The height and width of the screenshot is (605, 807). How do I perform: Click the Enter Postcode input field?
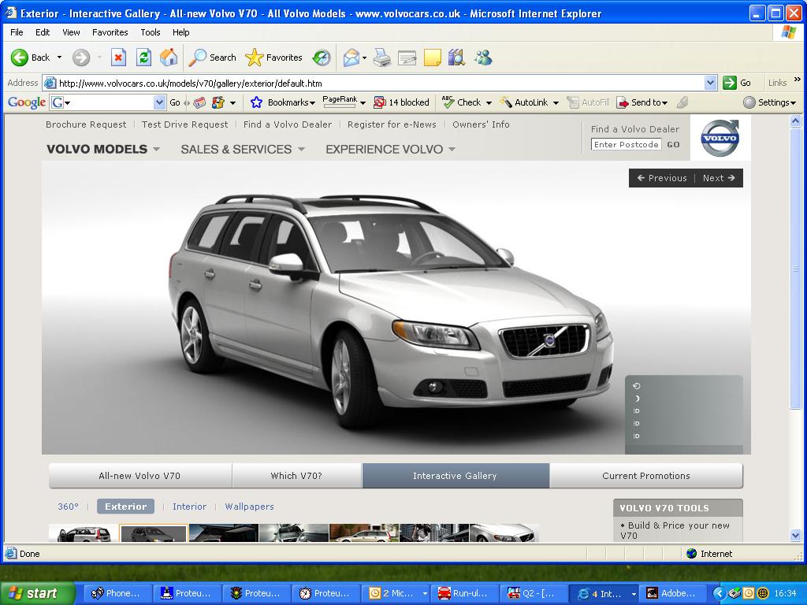pos(626,145)
